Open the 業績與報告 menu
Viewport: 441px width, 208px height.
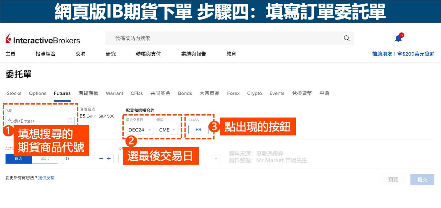193,54
